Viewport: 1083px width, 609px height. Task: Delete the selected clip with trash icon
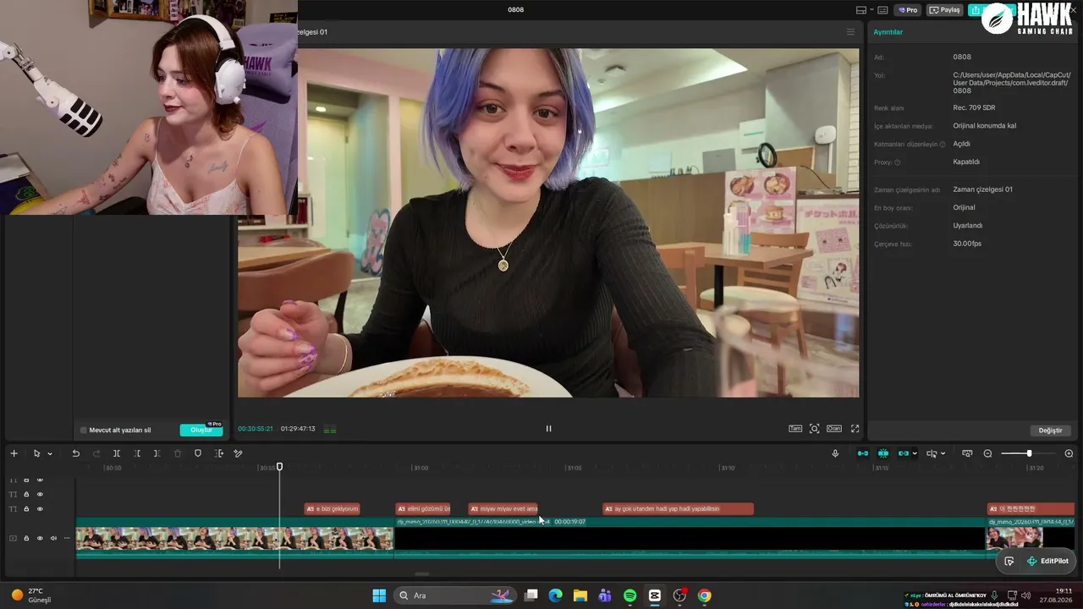pos(178,453)
